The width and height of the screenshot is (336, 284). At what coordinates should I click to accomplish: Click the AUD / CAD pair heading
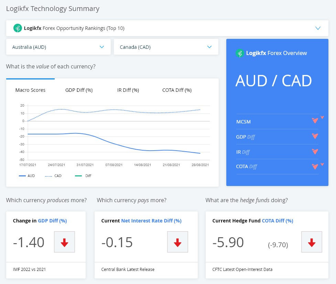[274, 81]
